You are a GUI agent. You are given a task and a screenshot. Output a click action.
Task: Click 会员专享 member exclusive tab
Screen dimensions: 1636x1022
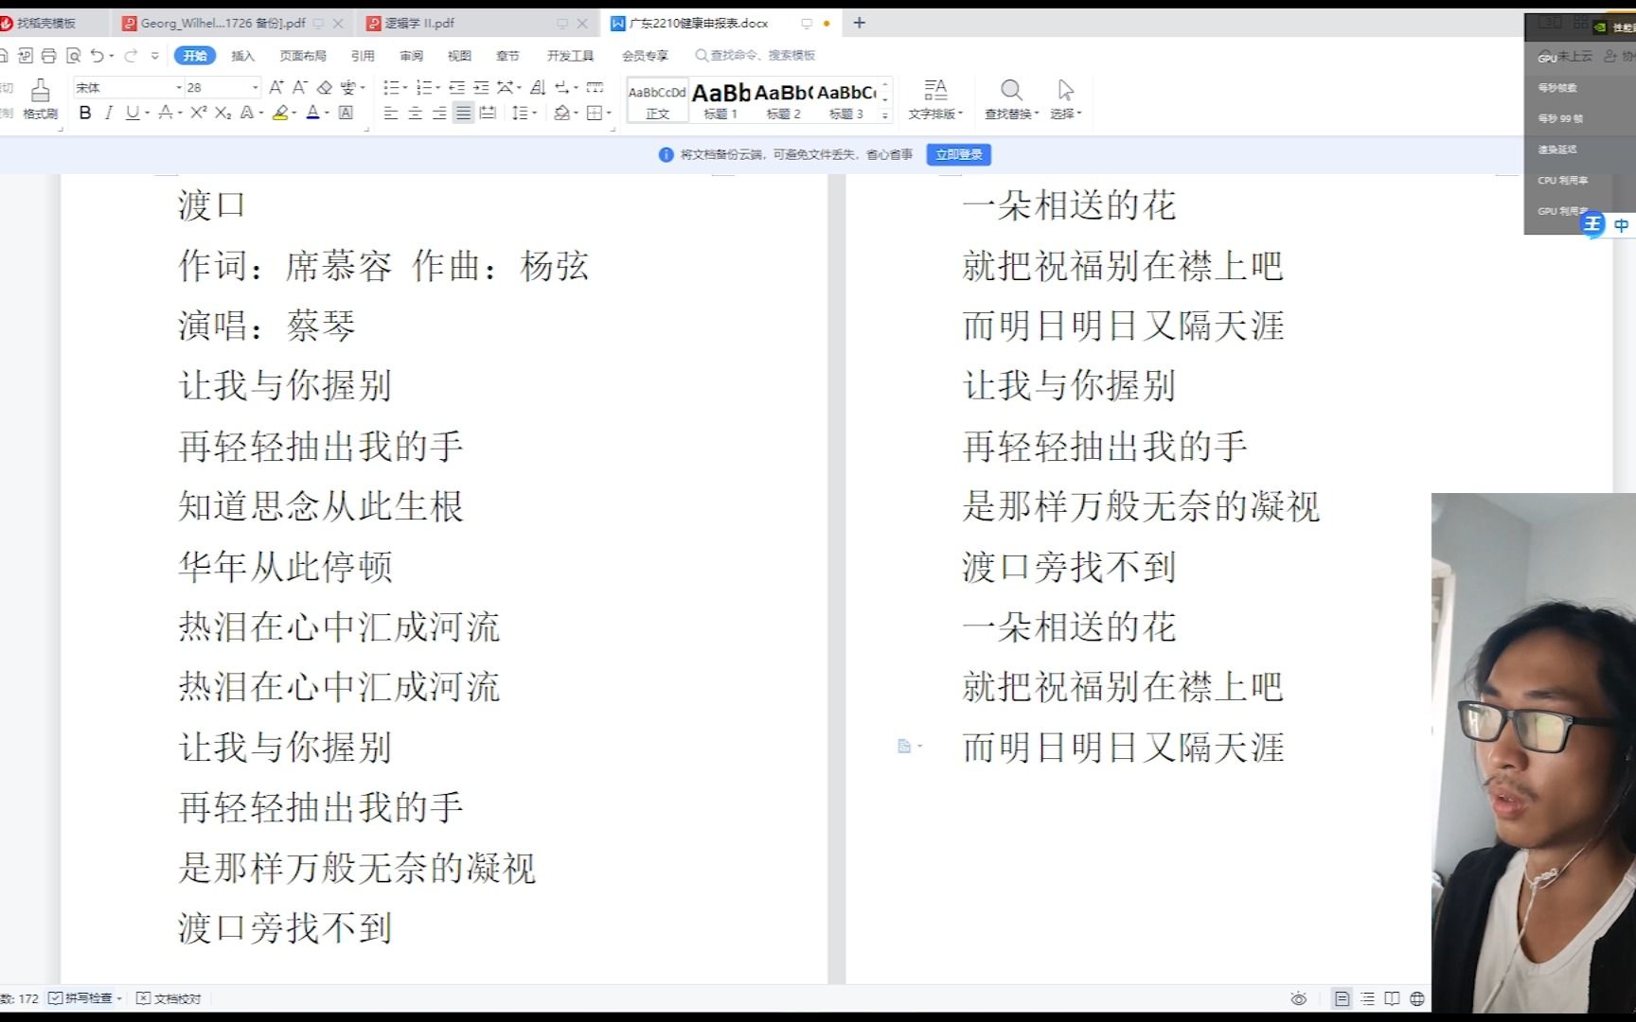click(x=645, y=56)
